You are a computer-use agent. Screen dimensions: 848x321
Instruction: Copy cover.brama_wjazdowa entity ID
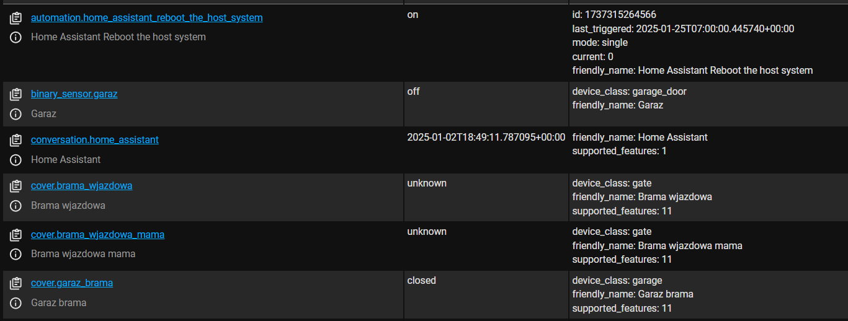16,186
